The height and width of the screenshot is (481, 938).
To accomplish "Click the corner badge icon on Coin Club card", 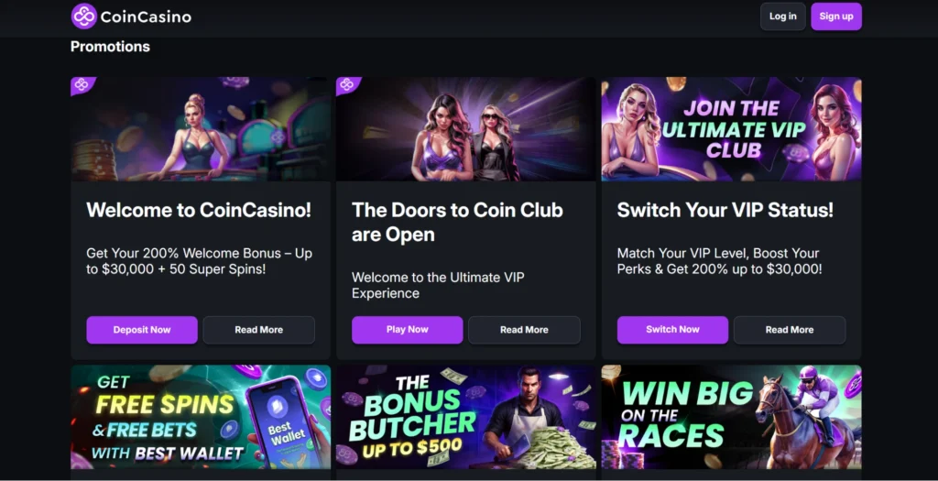I will coord(347,84).
